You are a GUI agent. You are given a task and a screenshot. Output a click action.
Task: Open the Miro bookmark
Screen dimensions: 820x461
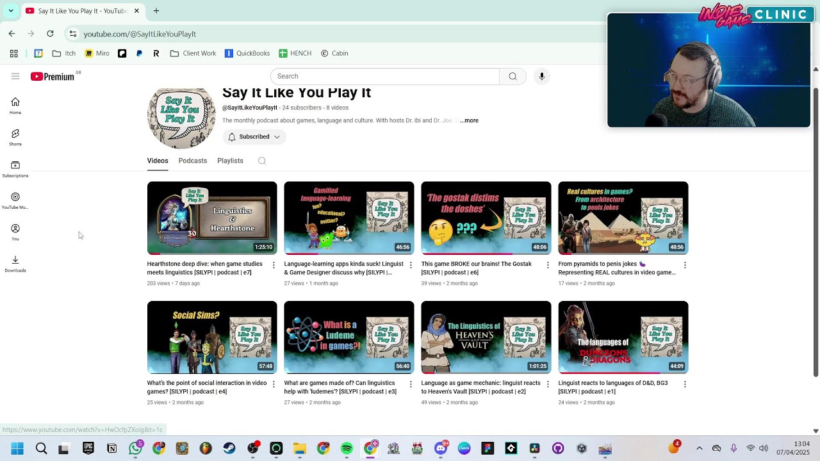(97, 53)
